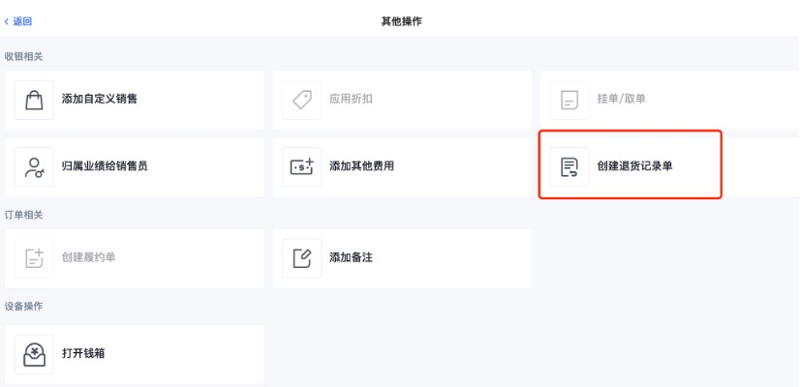
Task: Click the cash drawer yen icon
Action: coord(34,354)
